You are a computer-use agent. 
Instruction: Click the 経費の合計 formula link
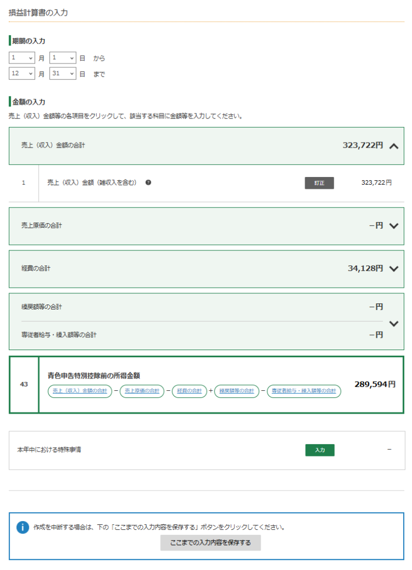tap(189, 391)
